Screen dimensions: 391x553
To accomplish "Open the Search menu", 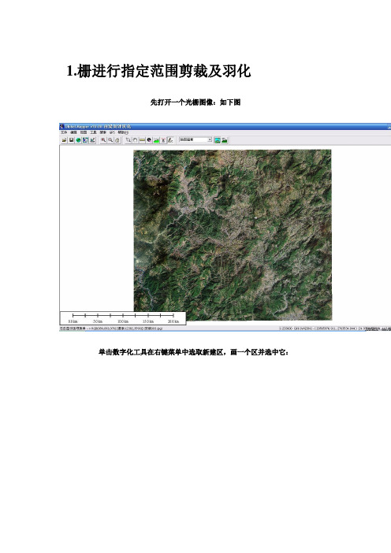I will (102, 132).
